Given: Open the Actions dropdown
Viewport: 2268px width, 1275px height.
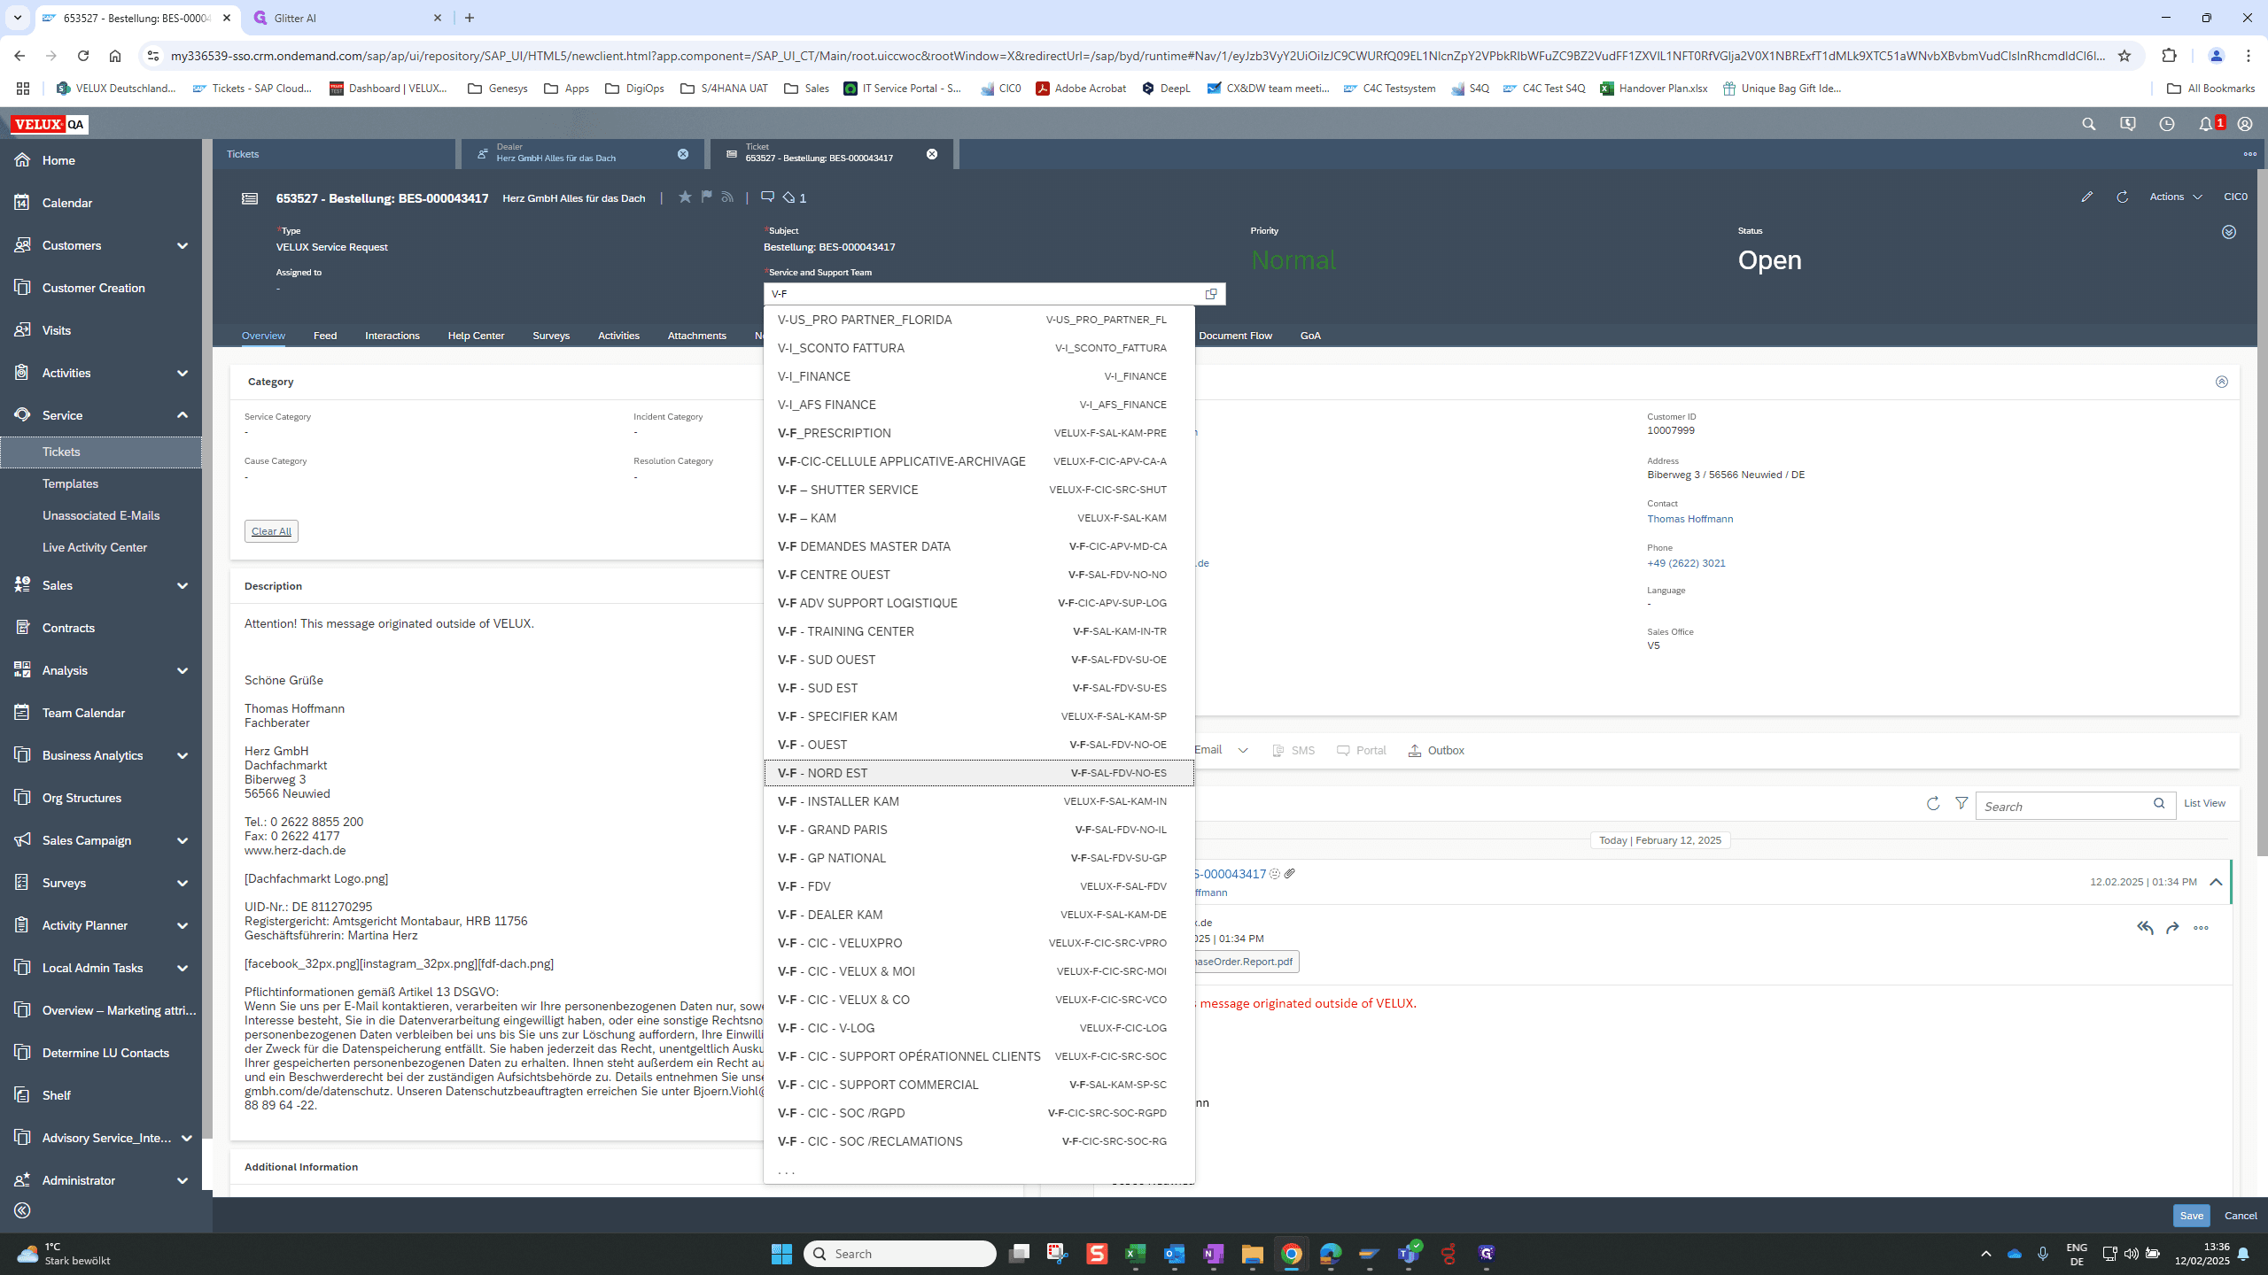Looking at the screenshot, I should tap(2175, 197).
